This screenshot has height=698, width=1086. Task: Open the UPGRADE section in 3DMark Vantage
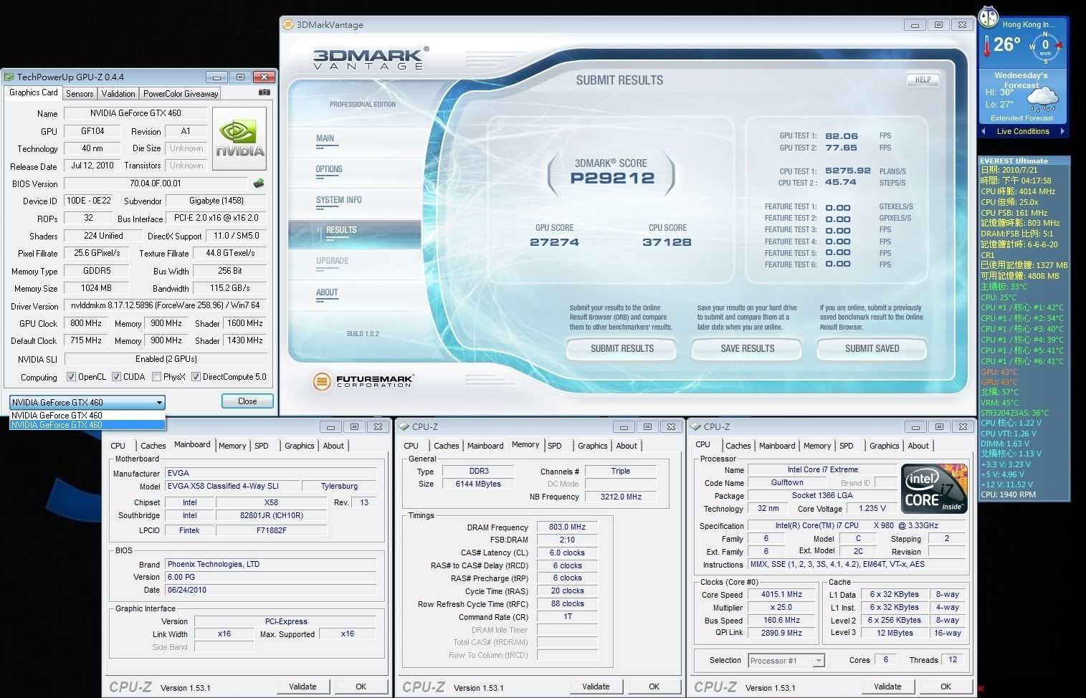[x=333, y=261]
